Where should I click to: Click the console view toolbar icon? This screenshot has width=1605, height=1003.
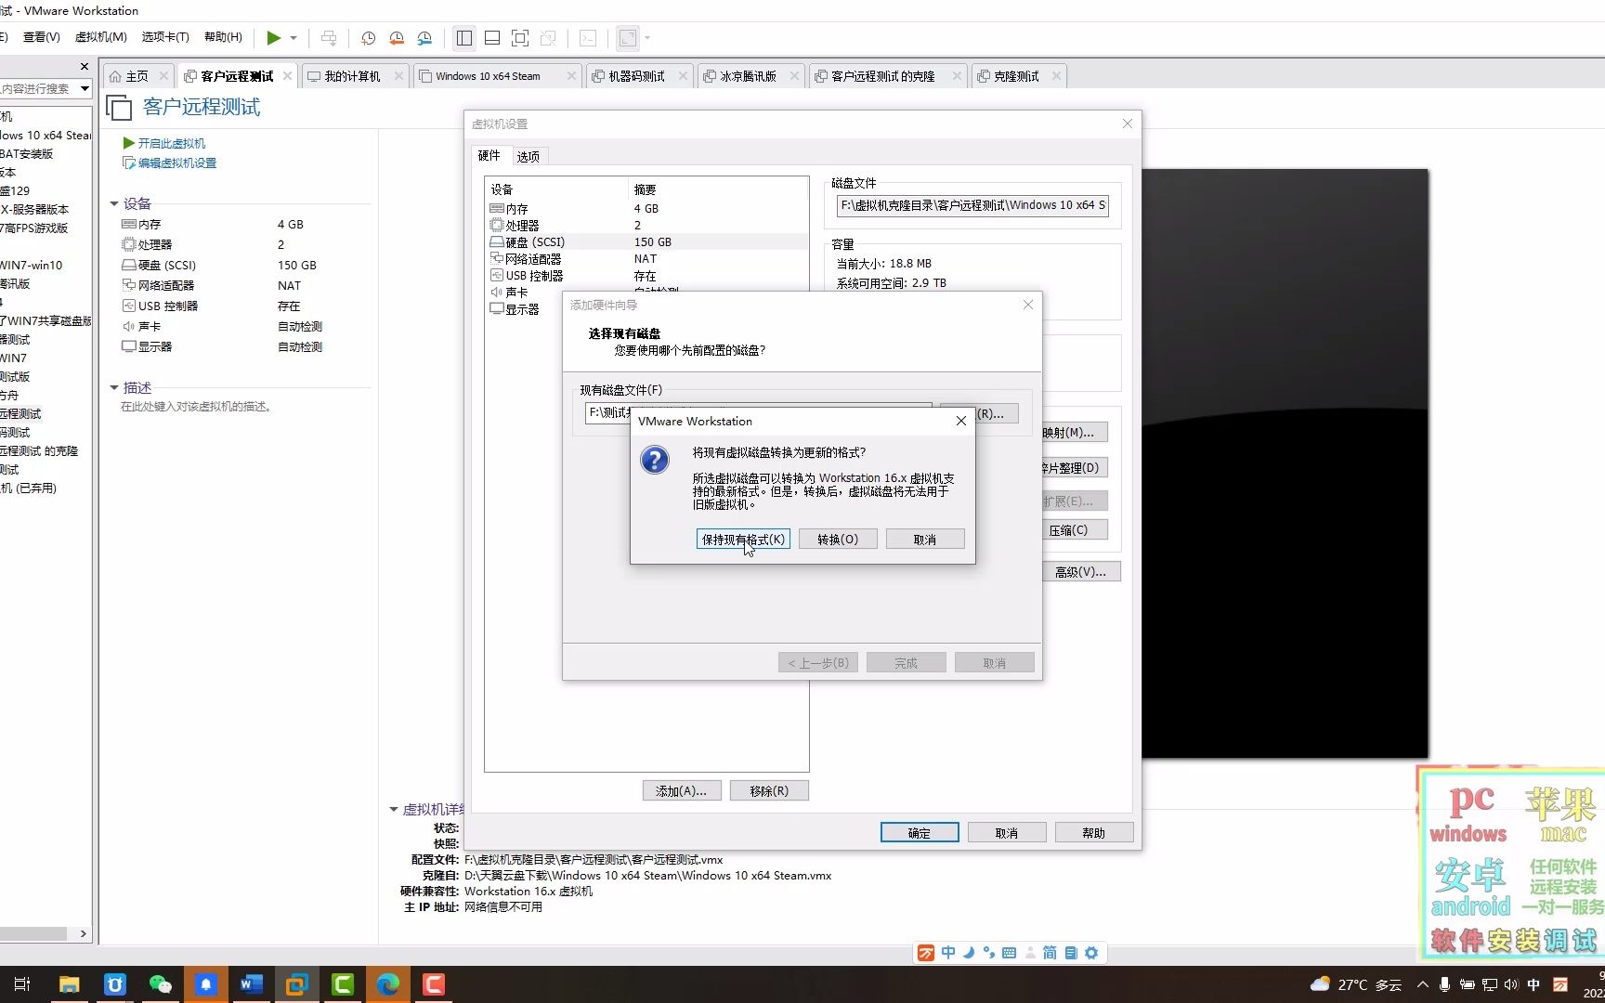[x=588, y=38]
